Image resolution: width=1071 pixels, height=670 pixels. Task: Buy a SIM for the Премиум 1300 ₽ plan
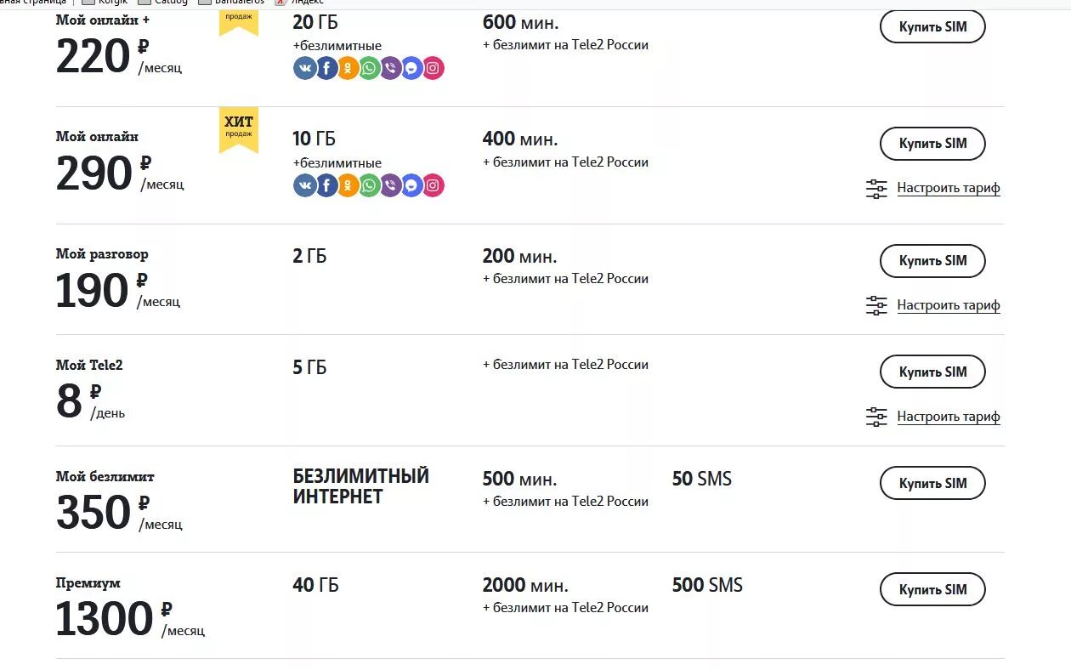932,589
